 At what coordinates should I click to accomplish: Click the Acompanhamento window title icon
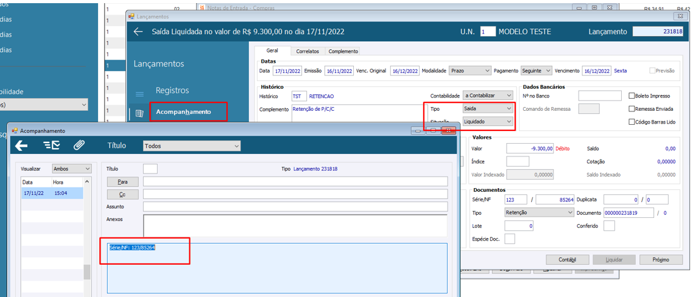coord(14,131)
